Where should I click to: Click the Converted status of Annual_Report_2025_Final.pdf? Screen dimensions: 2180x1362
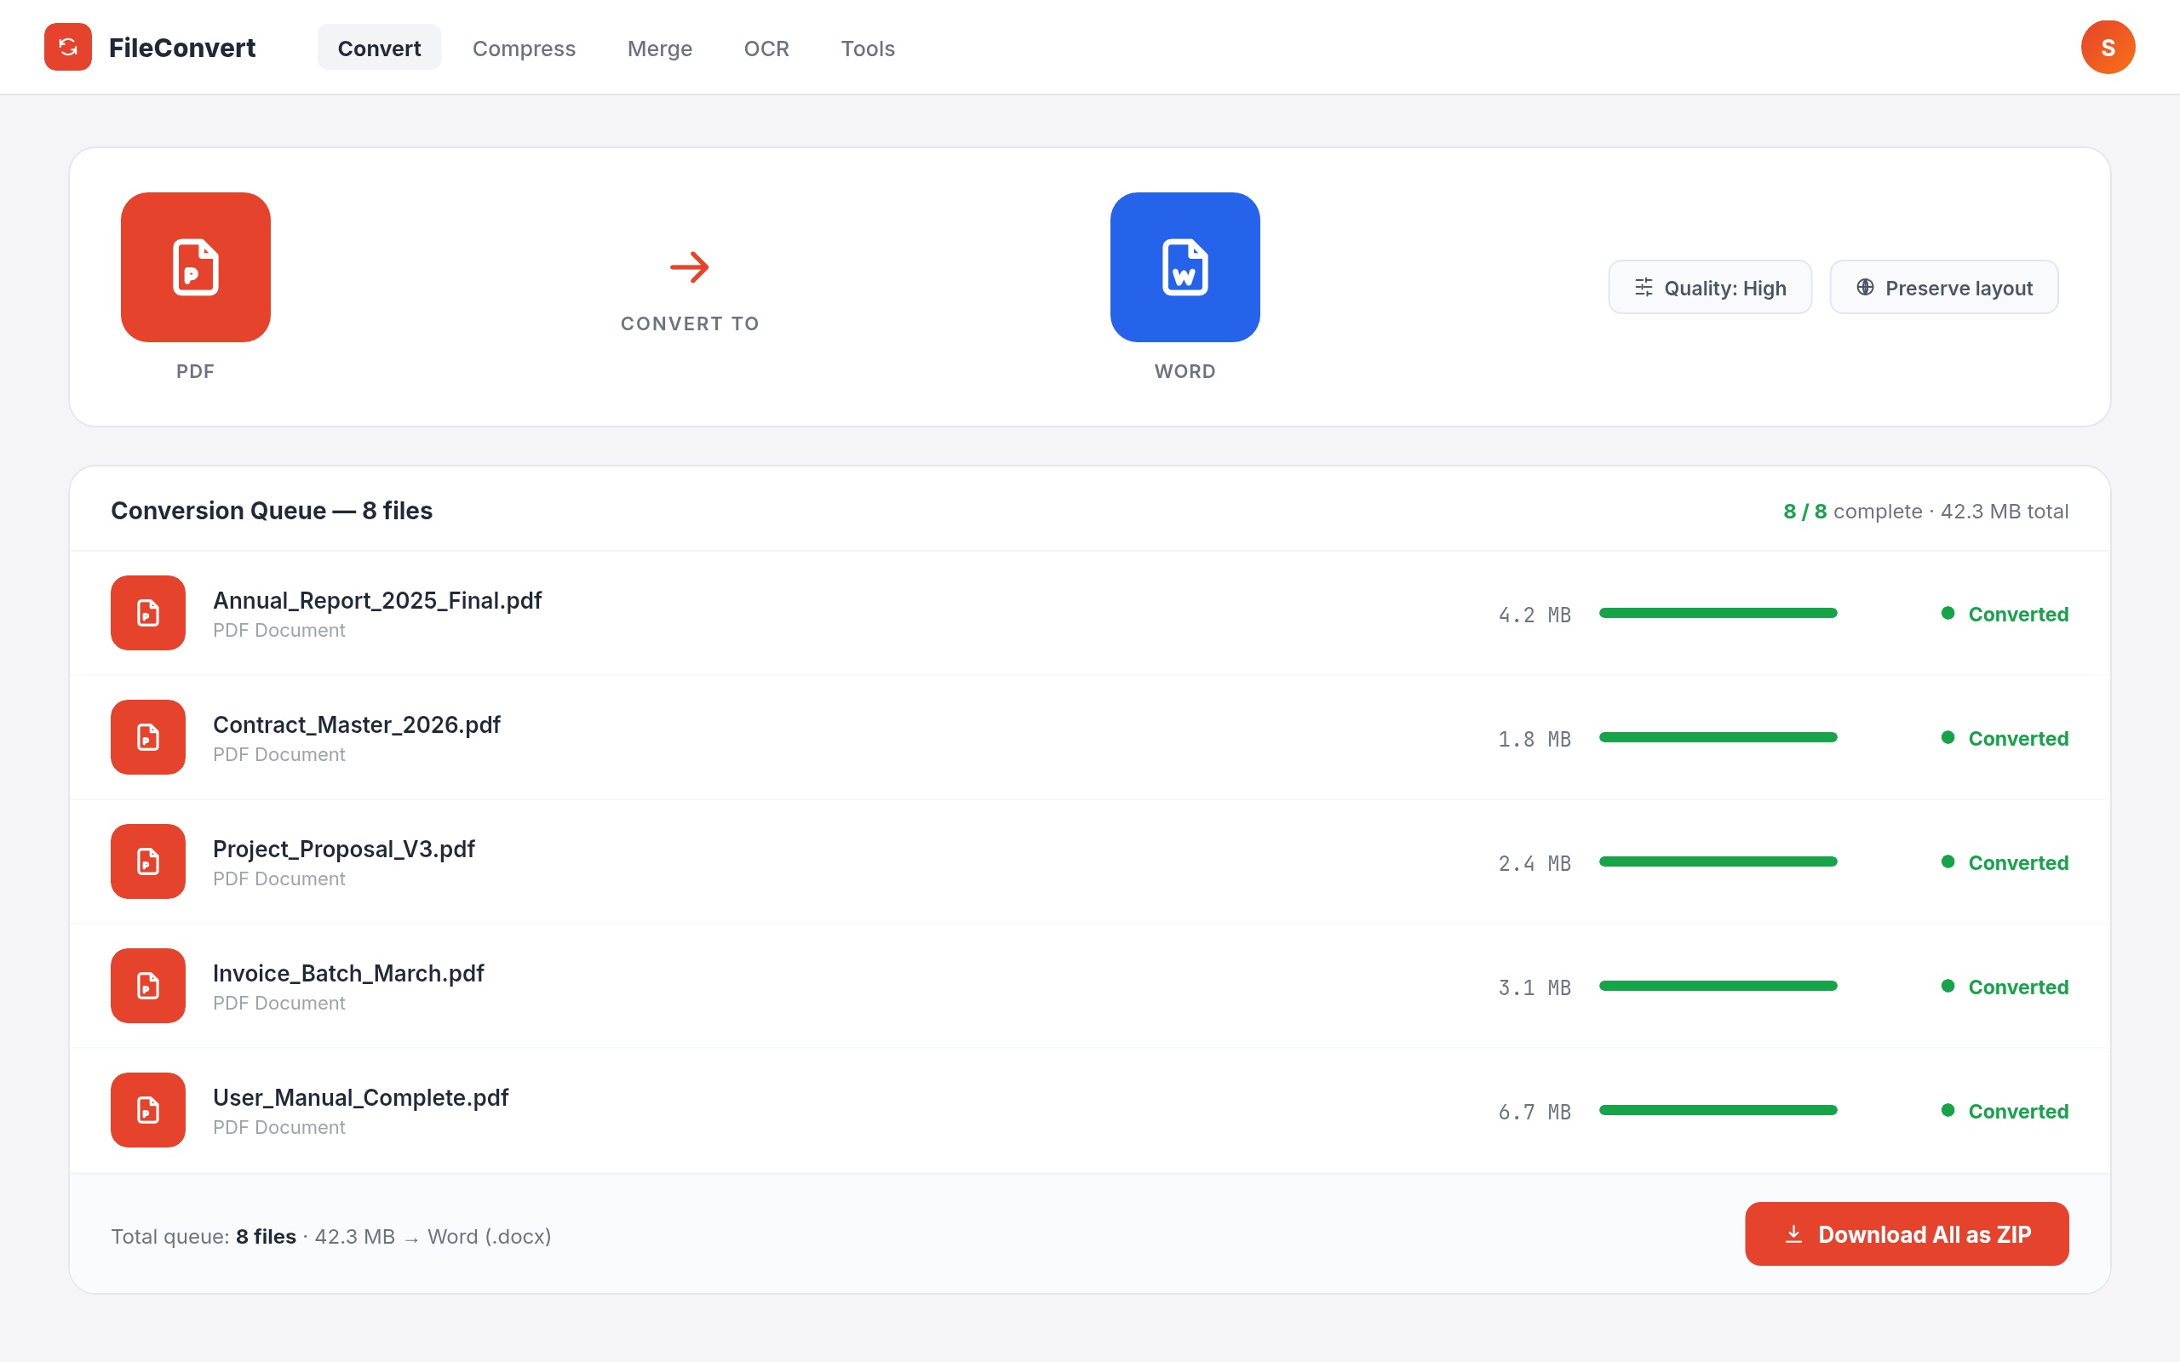pyautogui.click(x=2018, y=615)
